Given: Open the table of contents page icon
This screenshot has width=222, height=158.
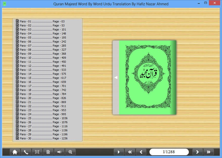Looking at the screenshot, I should tap(48, 152).
